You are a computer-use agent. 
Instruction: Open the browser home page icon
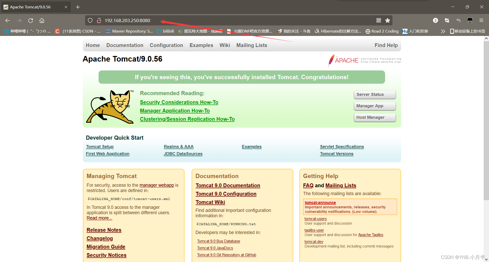pyautogui.click(x=42, y=21)
